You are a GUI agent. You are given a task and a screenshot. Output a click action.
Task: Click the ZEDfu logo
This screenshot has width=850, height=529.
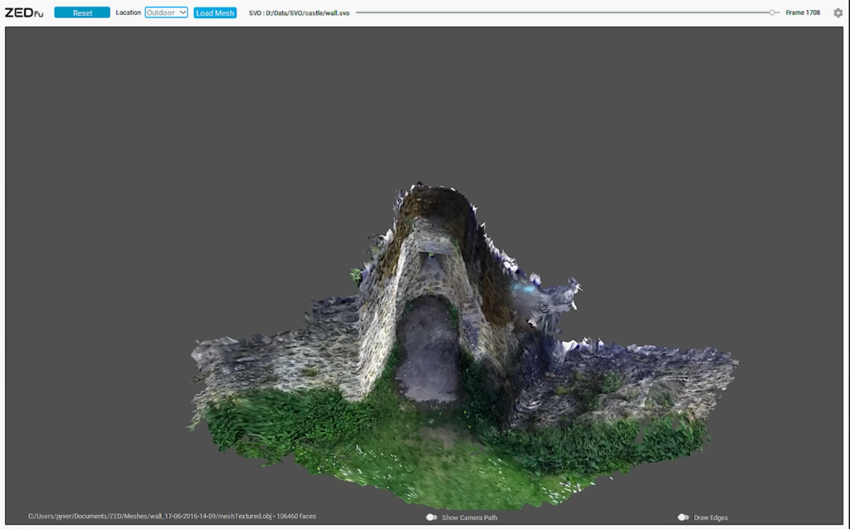[23, 12]
